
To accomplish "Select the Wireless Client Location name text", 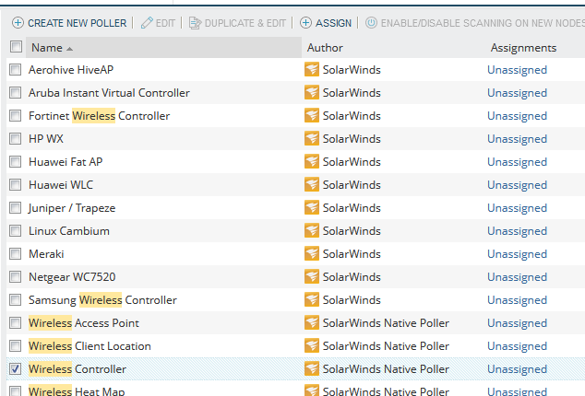I will point(90,346).
